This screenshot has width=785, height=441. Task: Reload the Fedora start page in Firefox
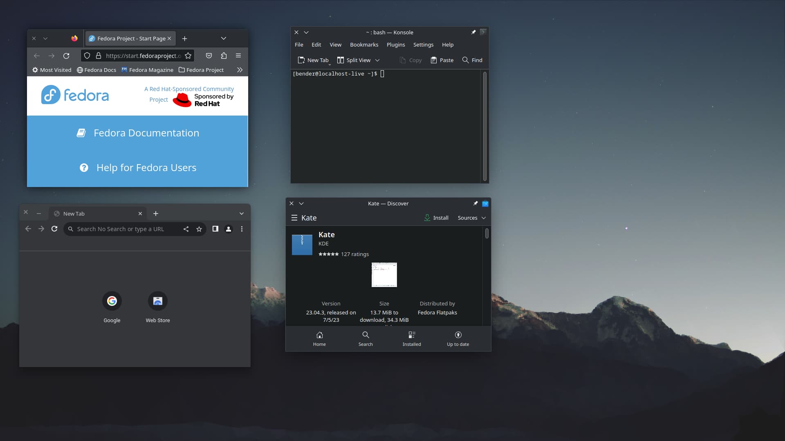66,56
